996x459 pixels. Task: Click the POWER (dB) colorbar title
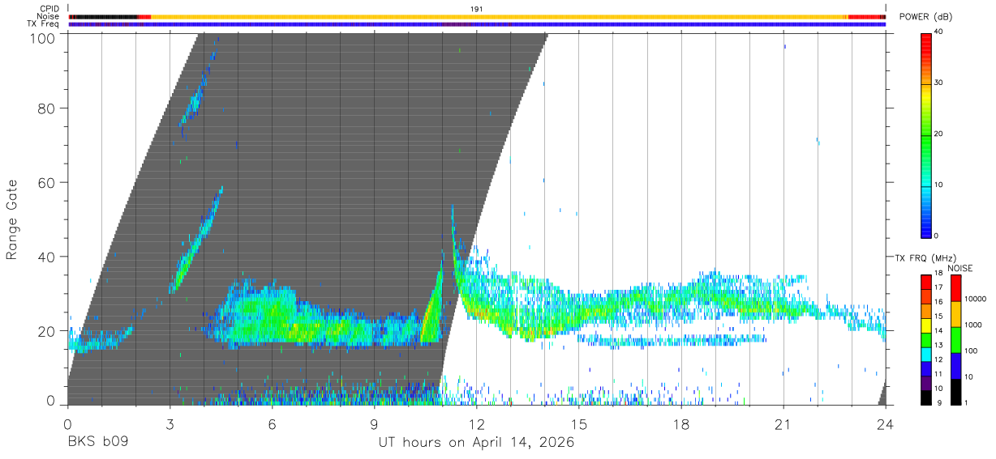pyautogui.click(x=925, y=17)
